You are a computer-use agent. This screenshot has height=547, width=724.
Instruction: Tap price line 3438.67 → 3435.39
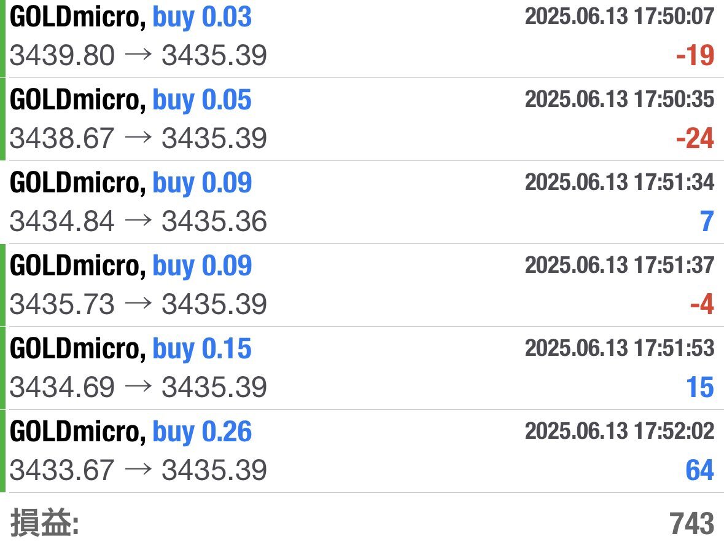point(138,139)
